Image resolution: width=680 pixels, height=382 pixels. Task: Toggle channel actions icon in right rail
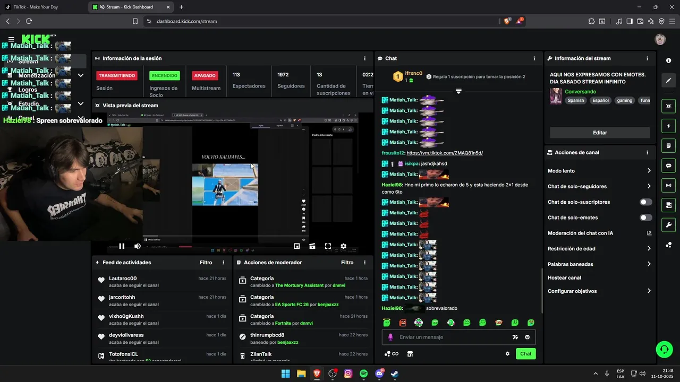(668, 205)
